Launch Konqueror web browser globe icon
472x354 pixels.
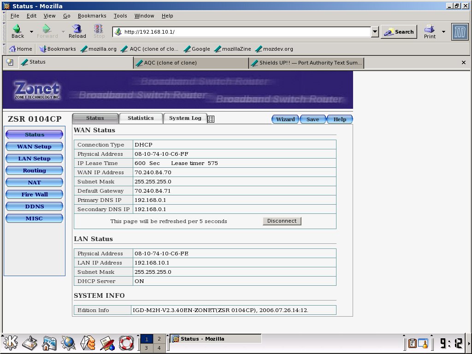coord(68,342)
